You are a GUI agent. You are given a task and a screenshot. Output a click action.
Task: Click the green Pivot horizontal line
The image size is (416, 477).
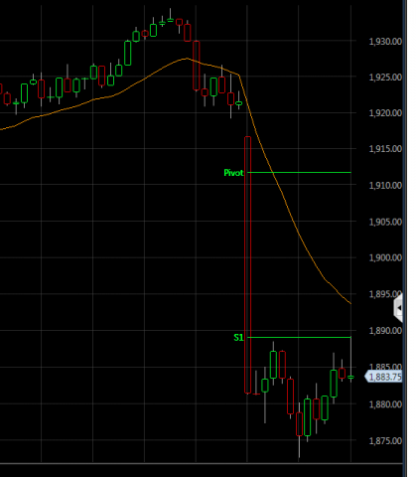click(299, 173)
